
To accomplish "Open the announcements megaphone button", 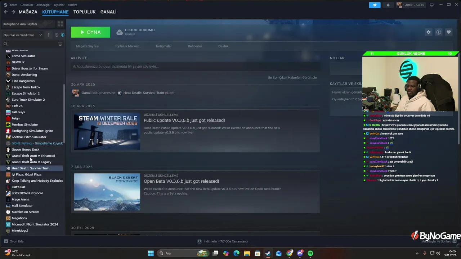I will [375, 5].
